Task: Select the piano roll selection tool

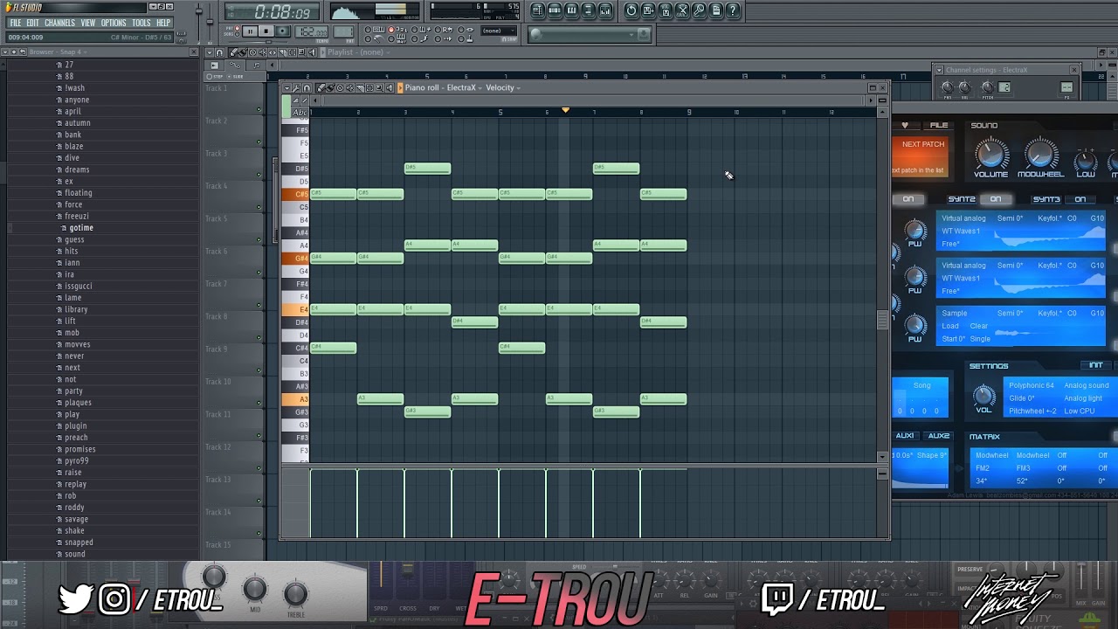Action: coord(370,88)
